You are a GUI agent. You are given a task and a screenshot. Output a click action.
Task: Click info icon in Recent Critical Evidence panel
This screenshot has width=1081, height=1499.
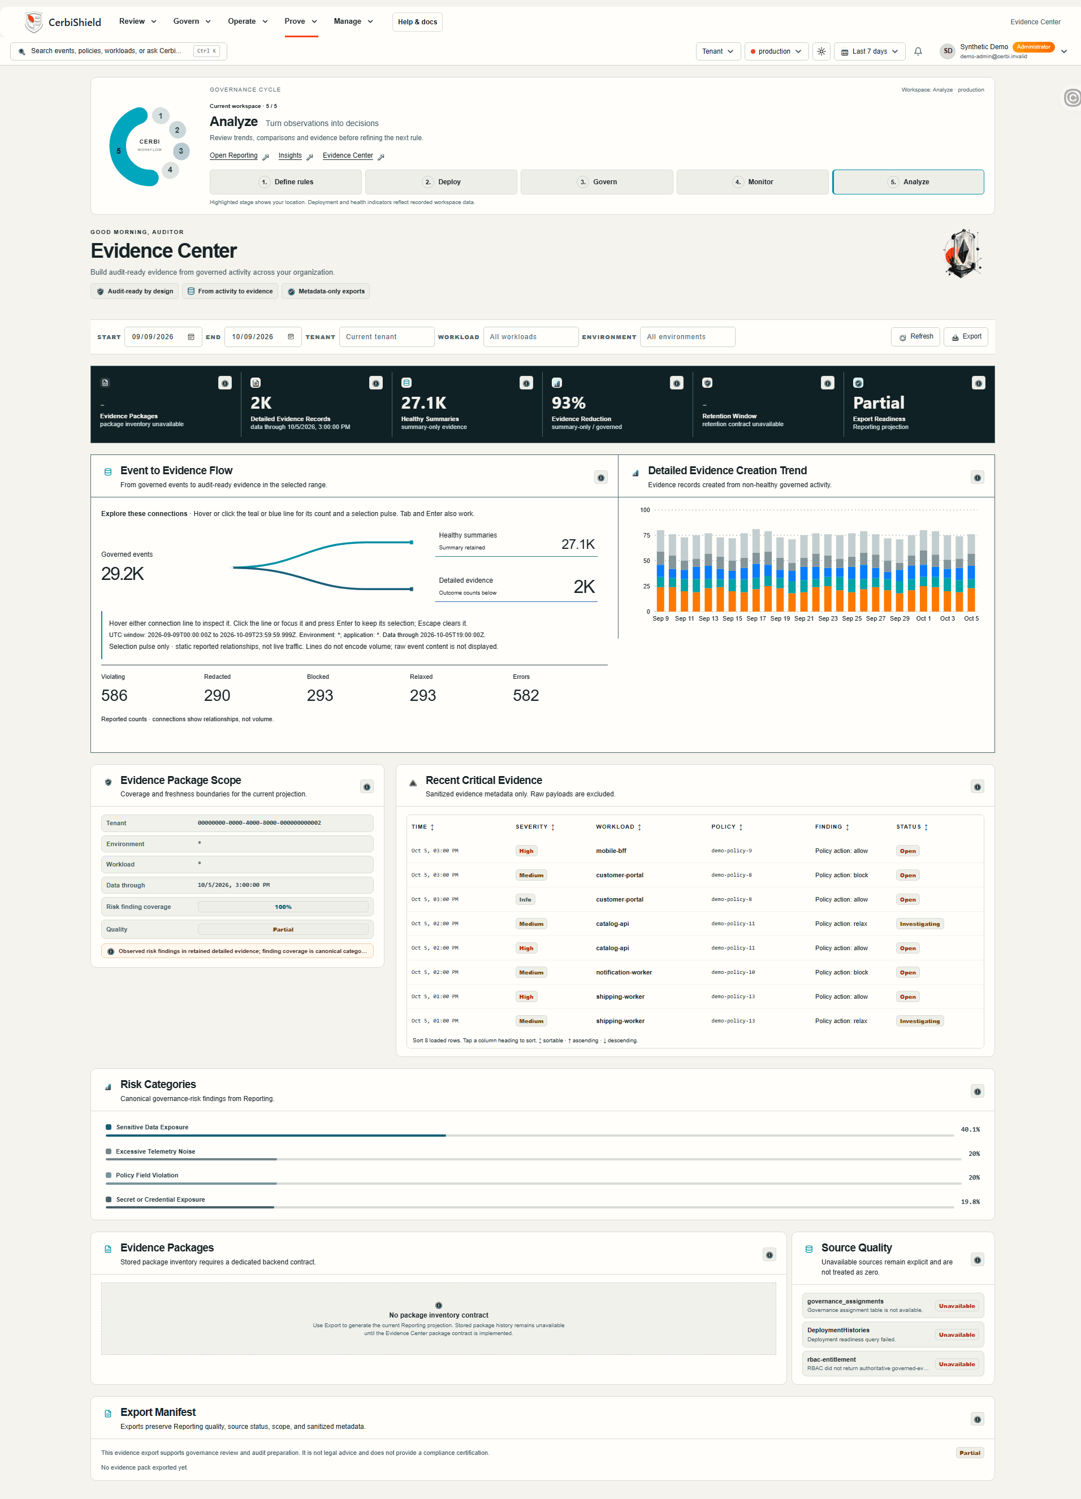[x=977, y=786]
